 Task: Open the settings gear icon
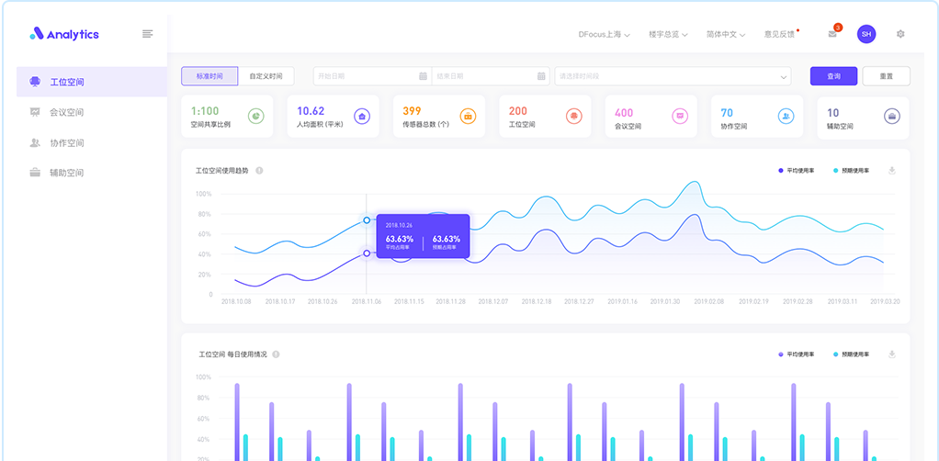tap(900, 34)
